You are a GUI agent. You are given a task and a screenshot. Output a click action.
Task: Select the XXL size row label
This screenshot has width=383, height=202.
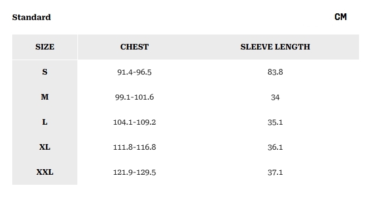tap(45, 172)
